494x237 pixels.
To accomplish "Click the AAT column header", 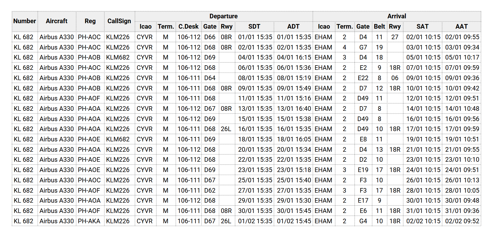I will pos(461,27).
